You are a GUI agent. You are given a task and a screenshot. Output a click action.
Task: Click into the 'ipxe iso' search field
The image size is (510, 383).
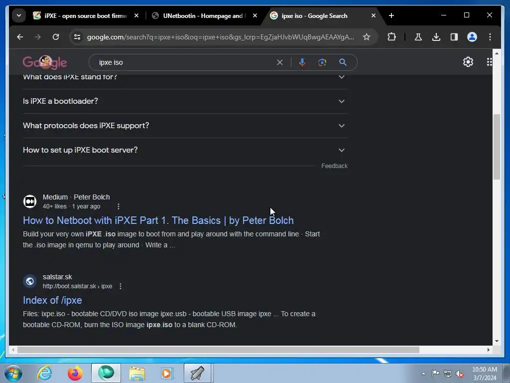click(x=185, y=62)
